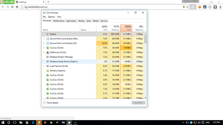The height and width of the screenshot is (125, 223).
Task: Sort processes by the Disk column
Action: (x=126, y=28)
